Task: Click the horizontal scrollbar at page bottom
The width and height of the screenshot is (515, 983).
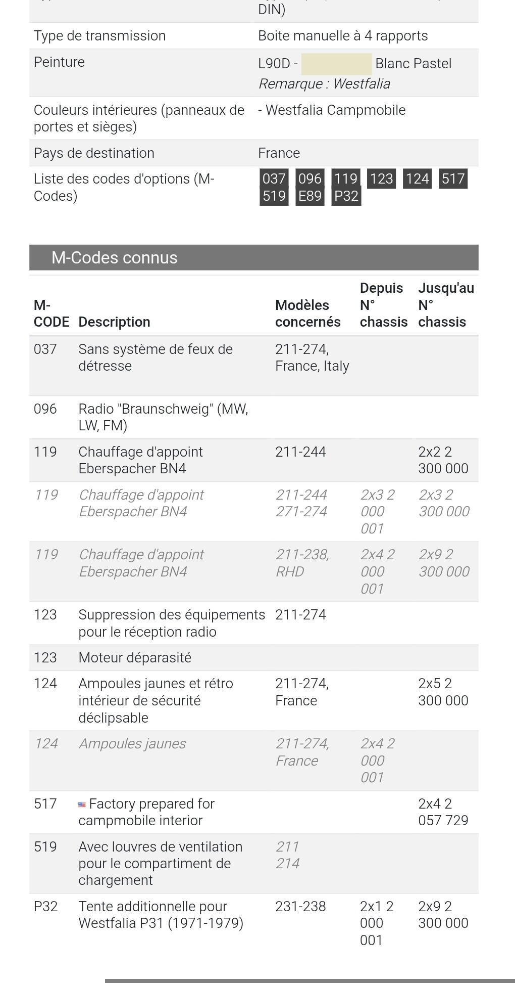Action: pyautogui.click(x=309, y=980)
